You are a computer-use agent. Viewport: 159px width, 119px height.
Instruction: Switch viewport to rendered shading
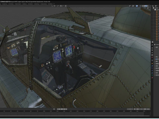pos(148,6)
